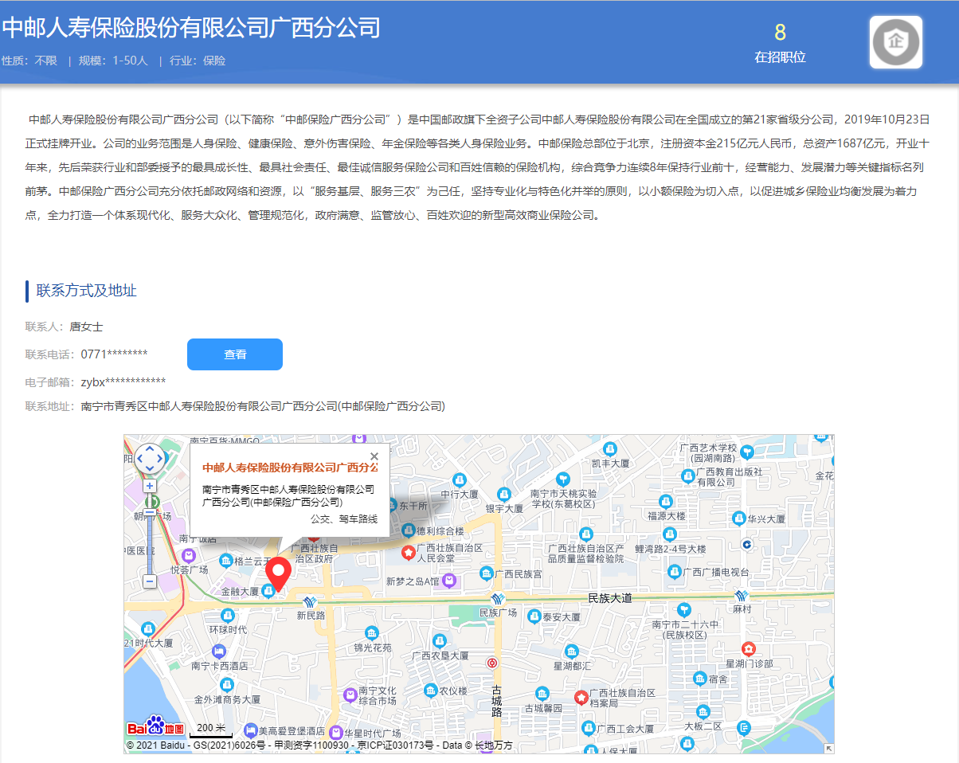959x763 pixels.
Task: Click the 民族广场 metro station icon
Action: [498, 599]
